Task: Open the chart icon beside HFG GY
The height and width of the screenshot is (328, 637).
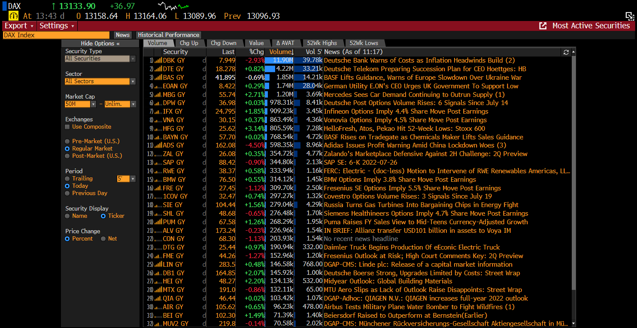Action: (158, 129)
